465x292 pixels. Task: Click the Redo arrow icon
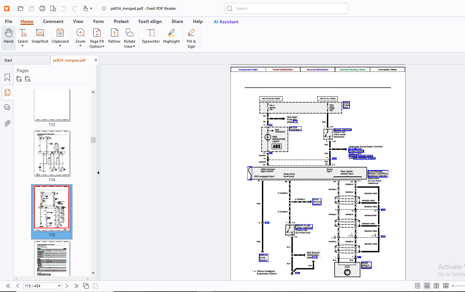[x=74, y=8]
